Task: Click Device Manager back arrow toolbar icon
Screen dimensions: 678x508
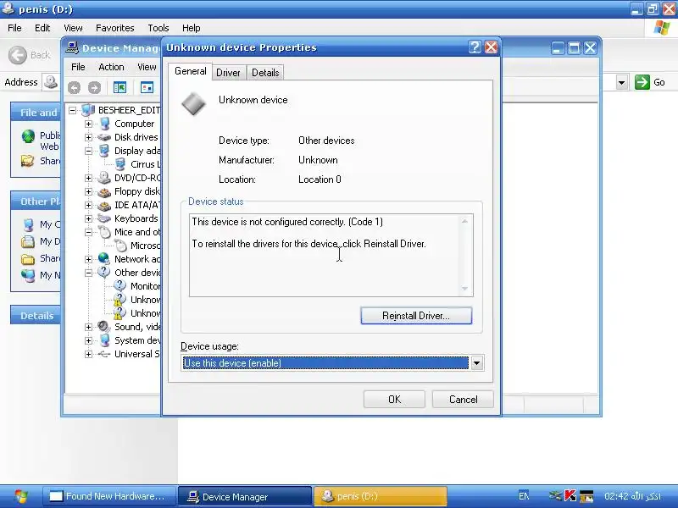Action: pos(74,88)
